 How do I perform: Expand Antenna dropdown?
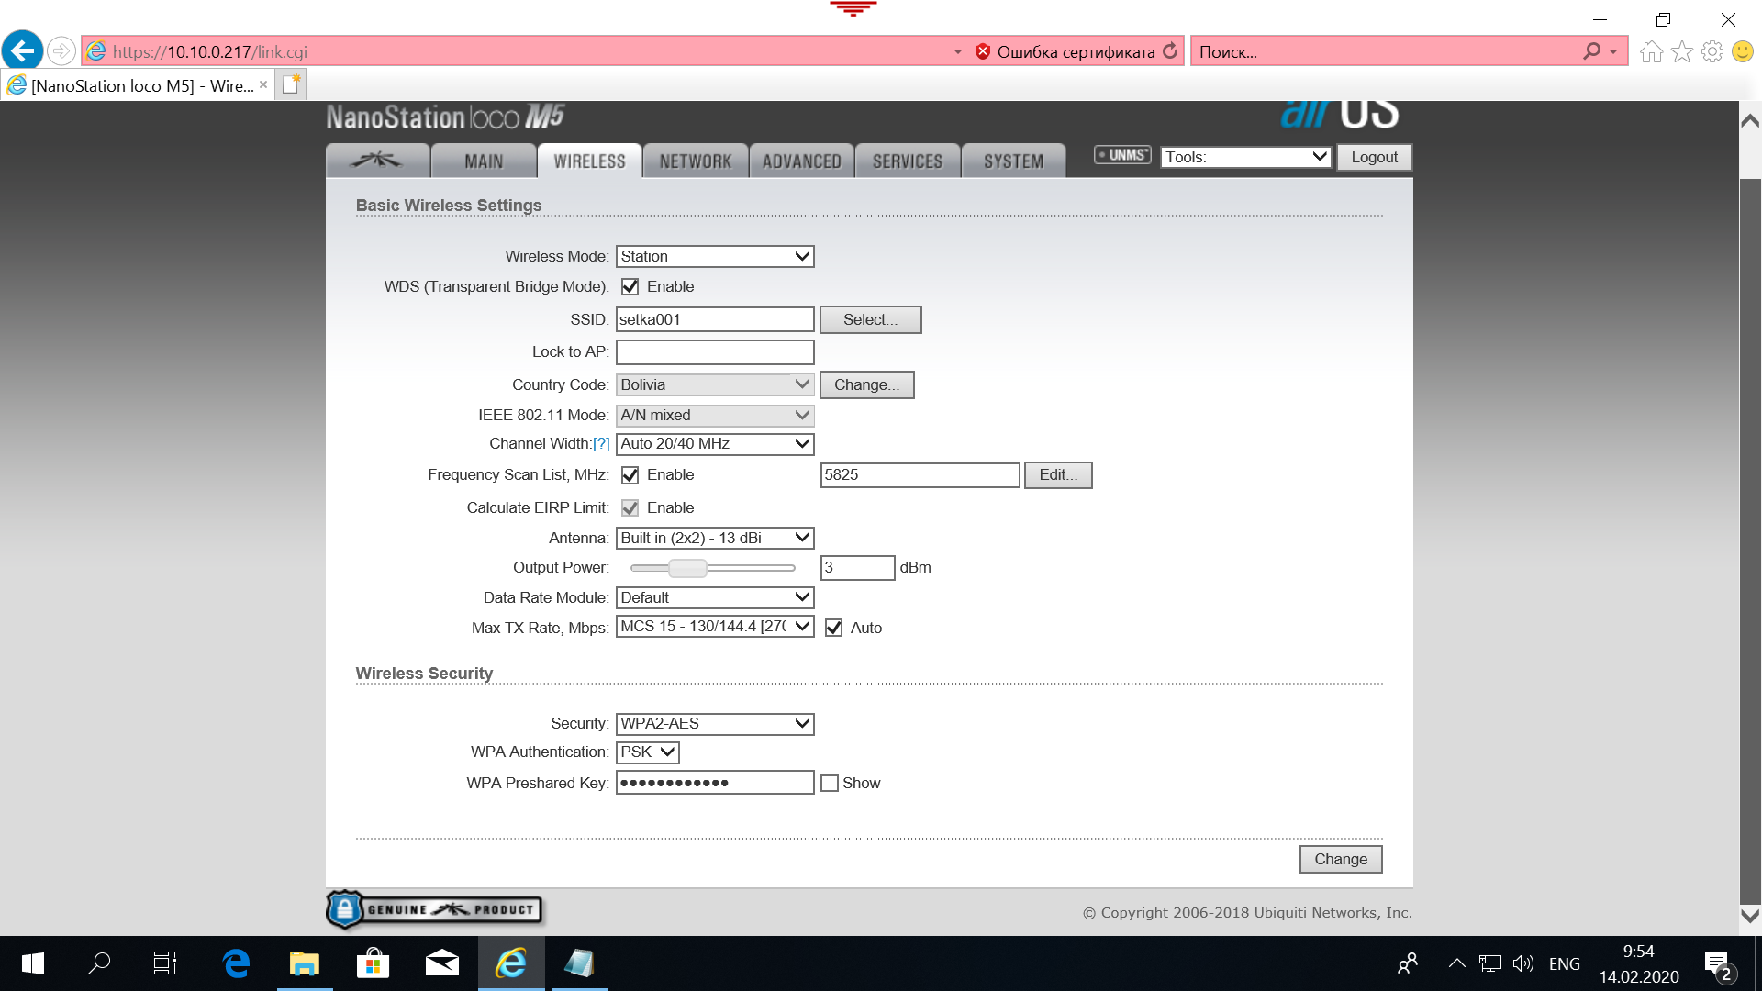coord(715,539)
